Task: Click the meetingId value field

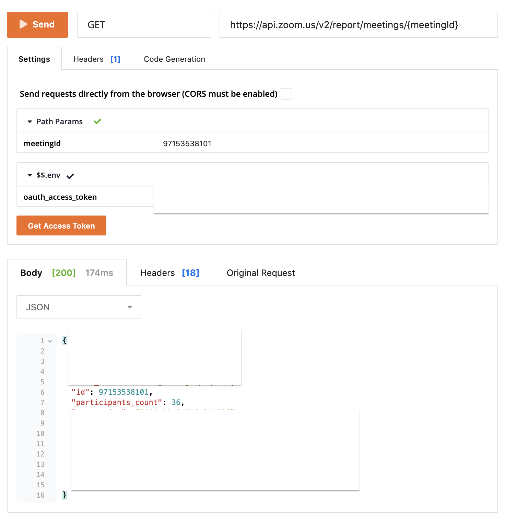Action: coord(187,143)
